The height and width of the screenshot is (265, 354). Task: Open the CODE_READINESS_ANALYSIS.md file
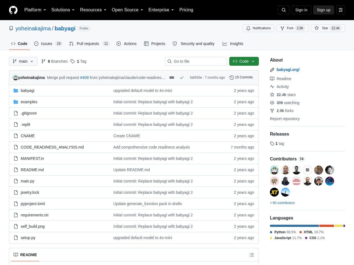click(52, 147)
